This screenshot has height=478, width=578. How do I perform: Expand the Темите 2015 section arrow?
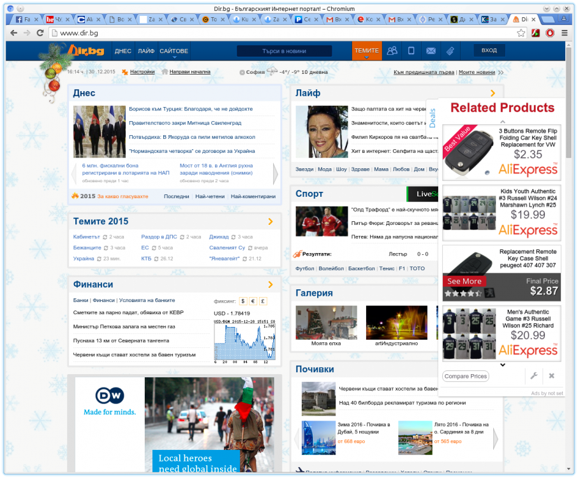pos(270,221)
